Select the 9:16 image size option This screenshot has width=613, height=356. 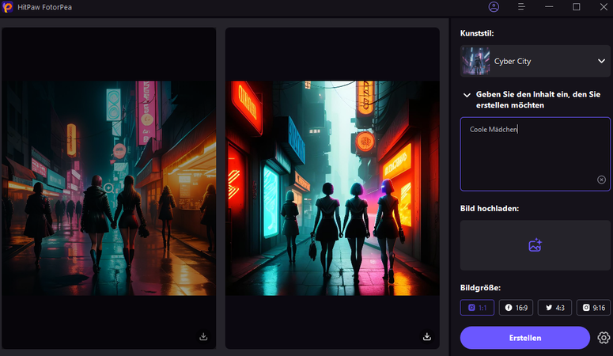click(x=592, y=308)
